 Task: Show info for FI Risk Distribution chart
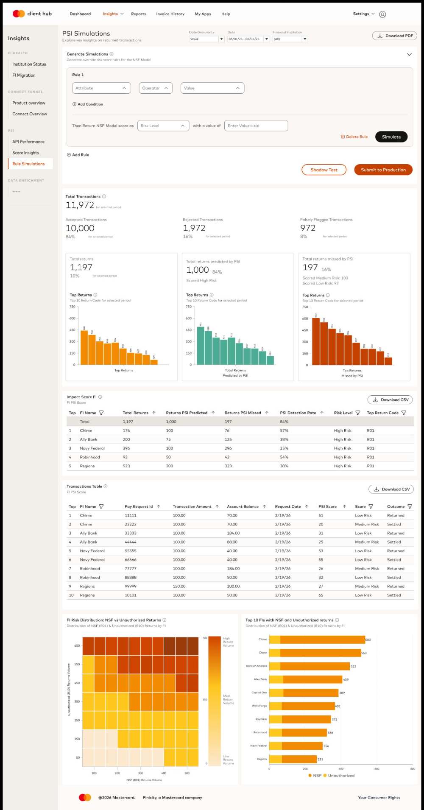[x=165, y=620]
